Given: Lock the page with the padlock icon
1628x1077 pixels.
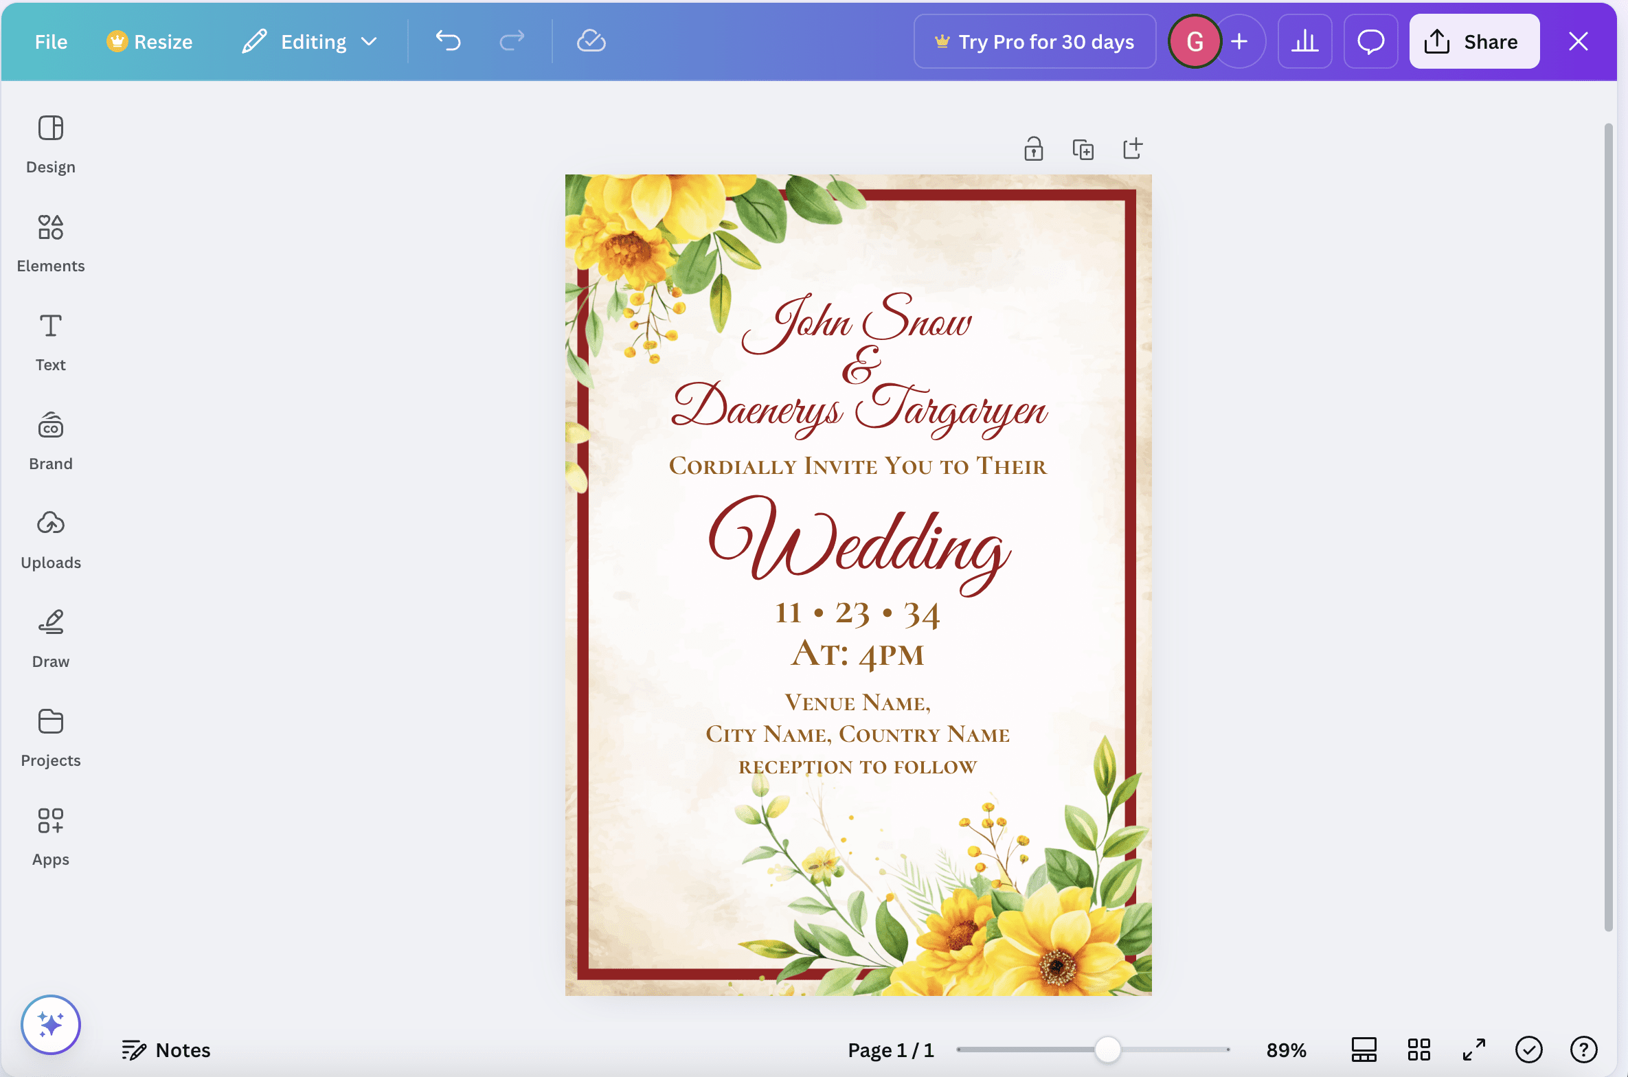Looking at the screenshot, I should click(1033, 148).
